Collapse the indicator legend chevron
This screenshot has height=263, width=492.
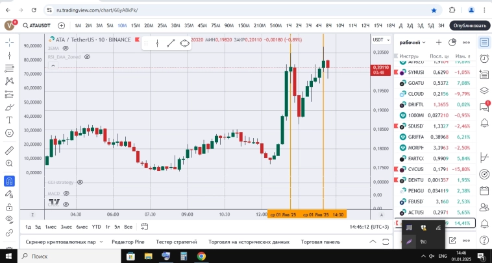coord(53,65)
